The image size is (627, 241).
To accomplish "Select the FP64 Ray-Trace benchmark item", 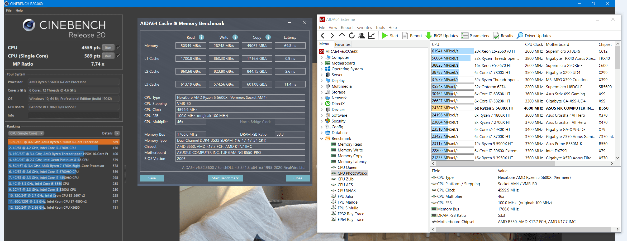I will click(x=351, y=220).
